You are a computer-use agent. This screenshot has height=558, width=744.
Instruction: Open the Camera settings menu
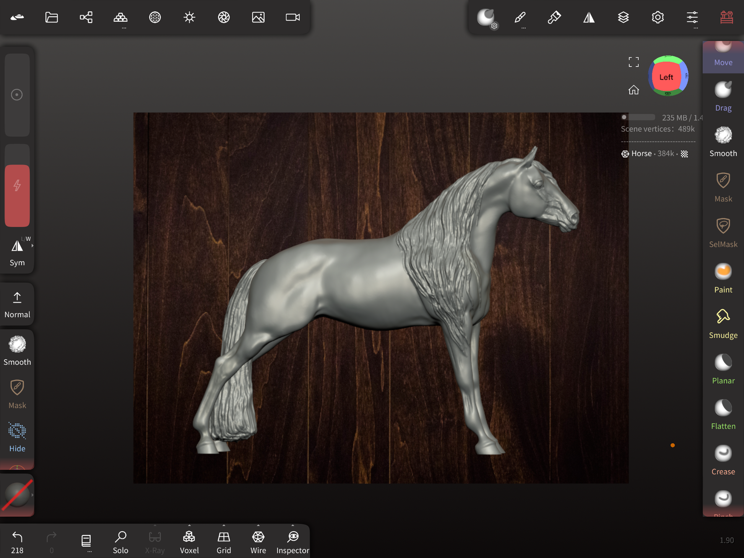pyautogui.click(x=292, y=17)
